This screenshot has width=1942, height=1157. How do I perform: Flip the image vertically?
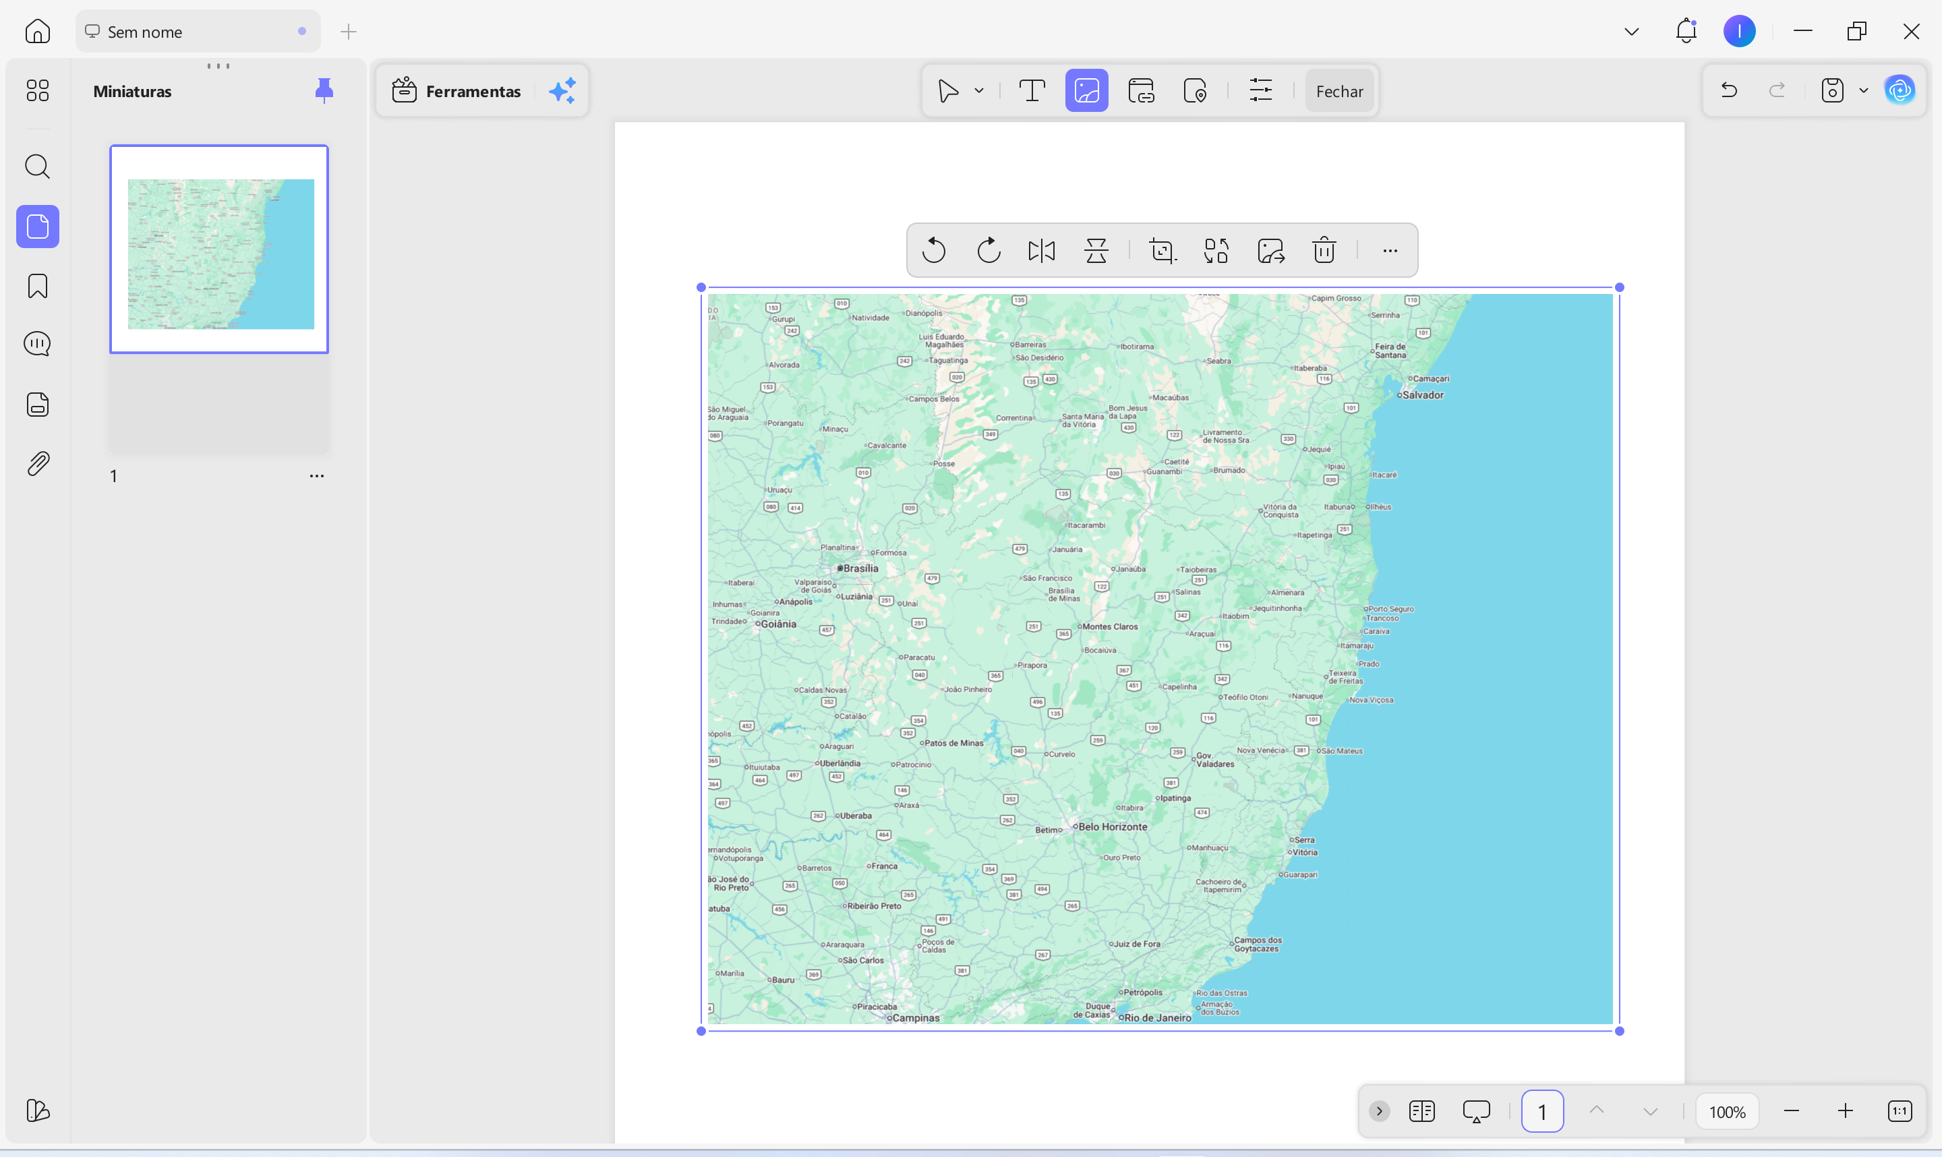click(1096, 250)
